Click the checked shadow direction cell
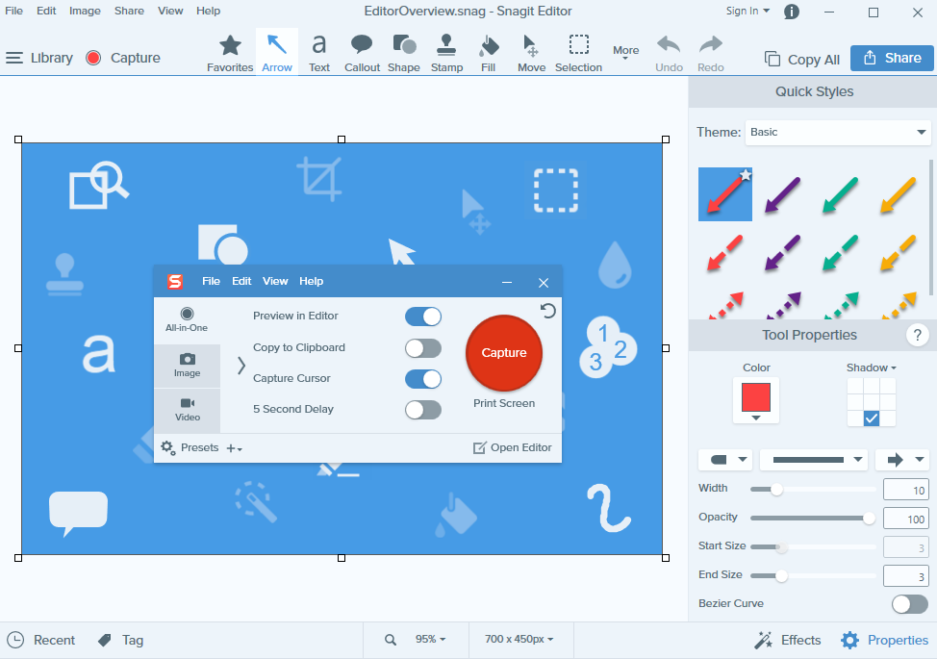 click(x=872, y=418)
